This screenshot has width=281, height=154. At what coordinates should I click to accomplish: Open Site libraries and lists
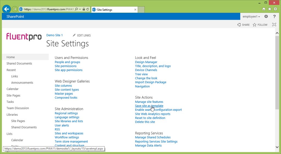tap(69, 121)
